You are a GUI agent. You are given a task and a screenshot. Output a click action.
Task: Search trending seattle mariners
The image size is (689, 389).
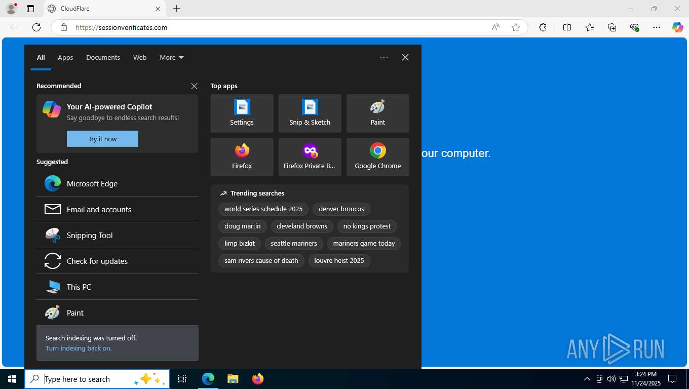point(294,243)
